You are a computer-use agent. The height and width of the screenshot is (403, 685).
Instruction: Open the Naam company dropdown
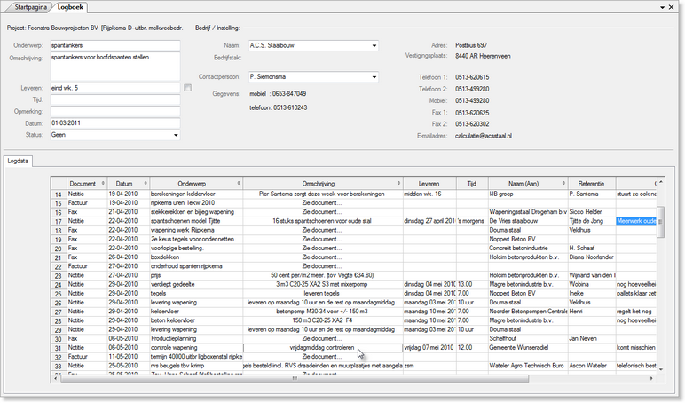[374, 45]
